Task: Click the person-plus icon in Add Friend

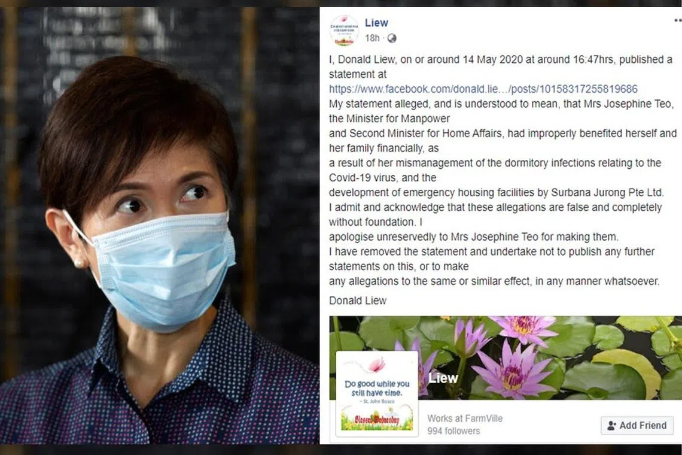Action: [x=611, y=426]
